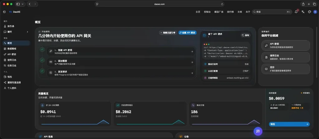Open 控制台 in top navigation
The height and width of the screenshot is (139, 319).
[207, 12]
